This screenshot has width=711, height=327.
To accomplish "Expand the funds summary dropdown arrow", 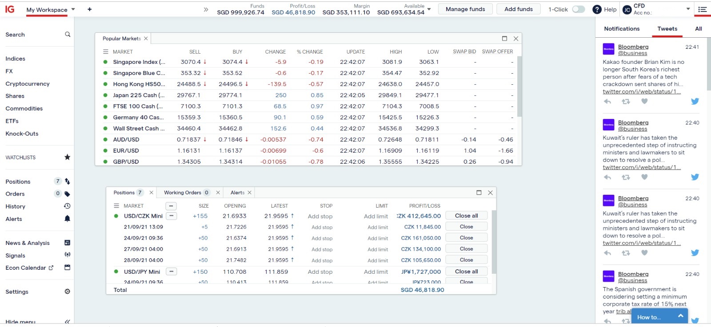I will coord(429,9).
